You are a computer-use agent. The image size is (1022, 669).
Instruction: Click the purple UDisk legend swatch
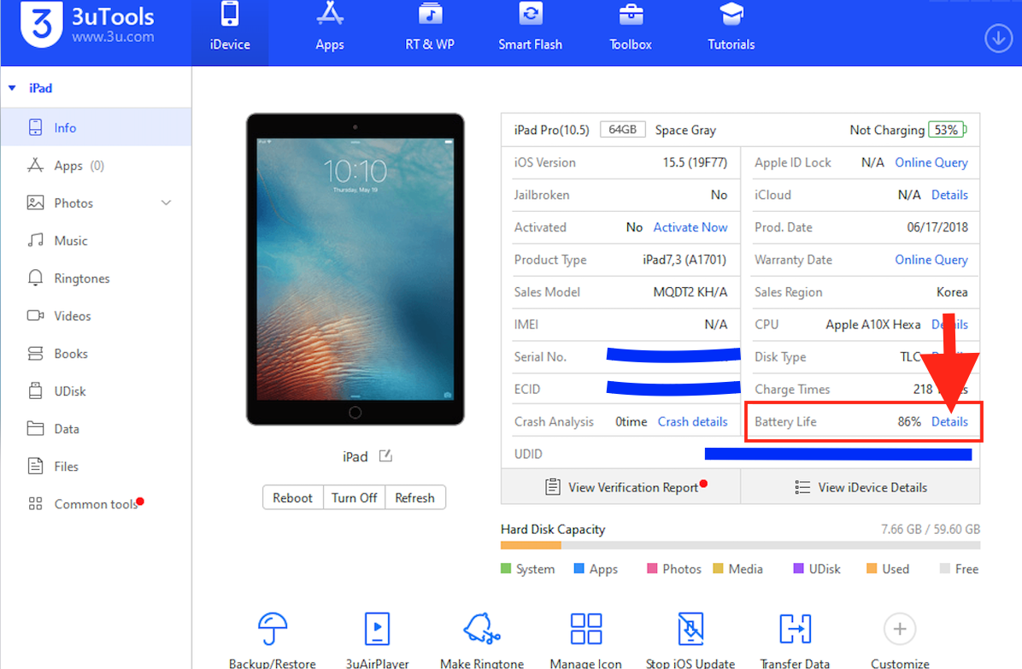[x=798, y=569]
